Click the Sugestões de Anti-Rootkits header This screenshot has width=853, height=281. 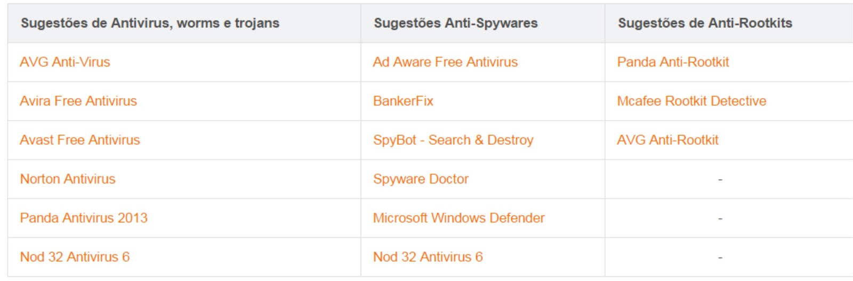click(x=705, y=23)
